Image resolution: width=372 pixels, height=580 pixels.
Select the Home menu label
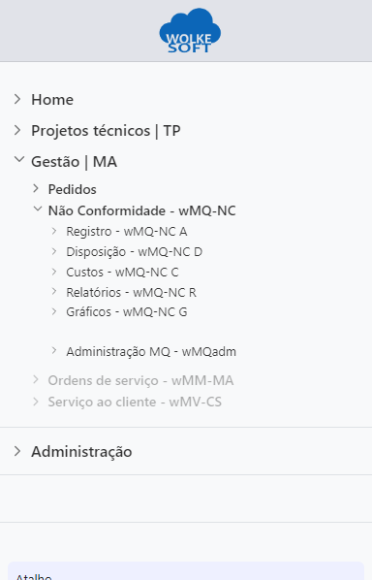pyautogui.click(x=52, y=100)
